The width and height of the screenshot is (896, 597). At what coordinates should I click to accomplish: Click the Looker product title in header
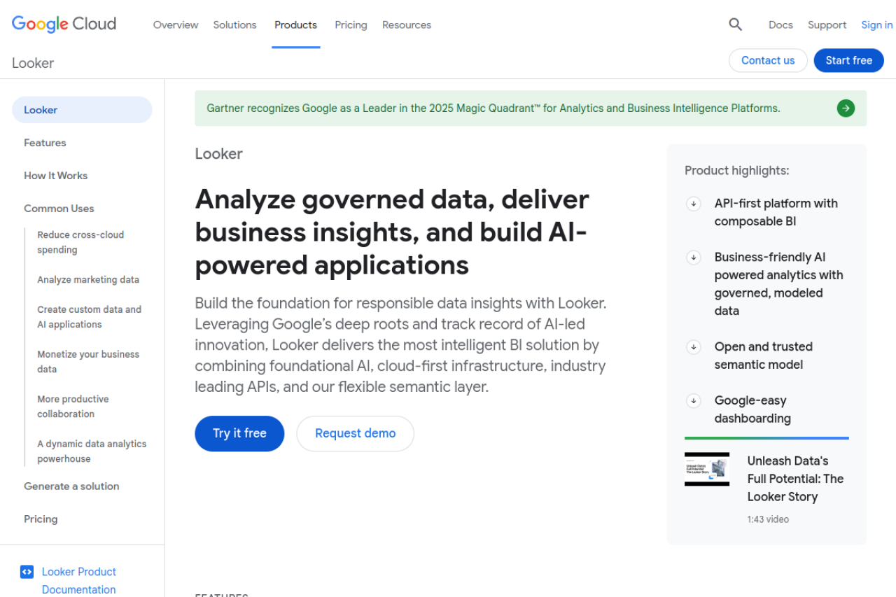tap(33, 63)
